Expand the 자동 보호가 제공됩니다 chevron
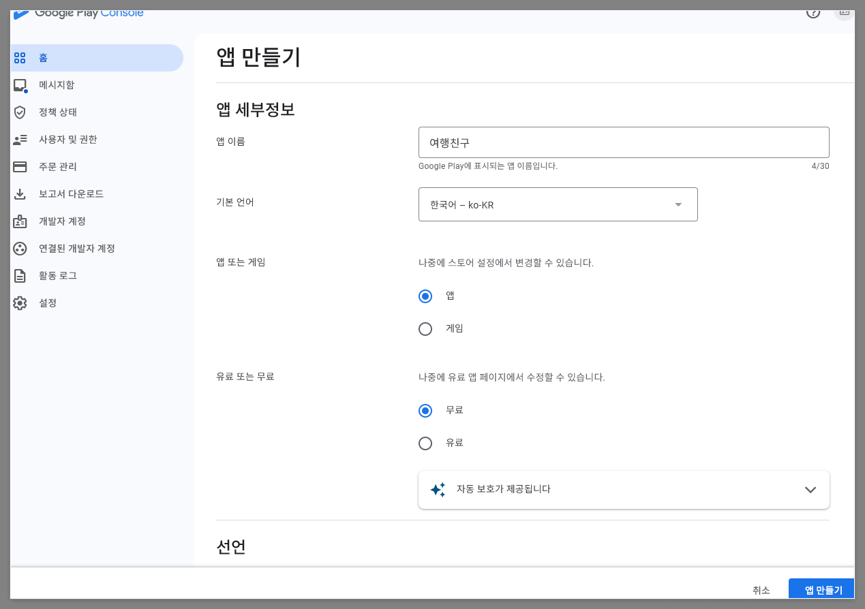865x609 pixels. pos(810,490)
